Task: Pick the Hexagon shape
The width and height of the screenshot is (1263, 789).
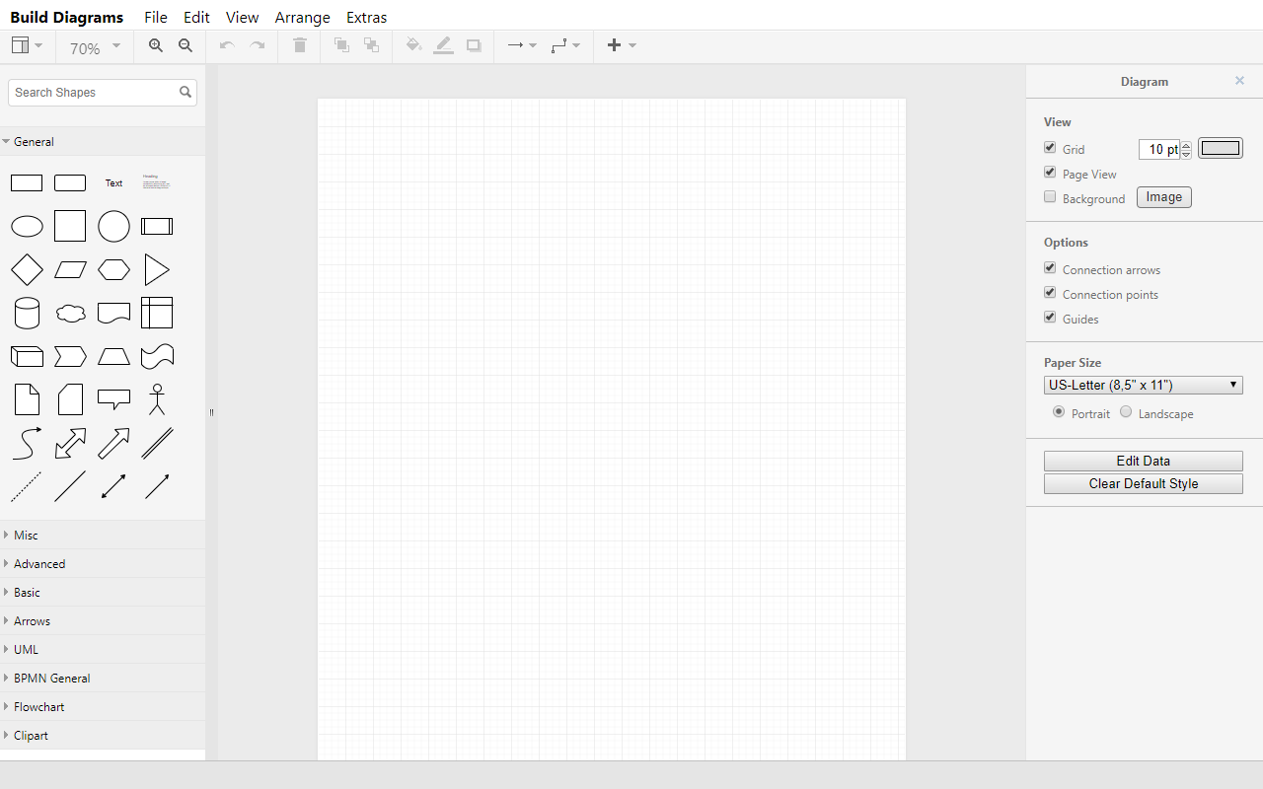Action: coord(113,270)
